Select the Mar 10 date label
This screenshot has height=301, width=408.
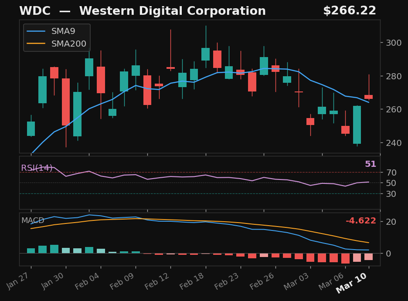352,283
